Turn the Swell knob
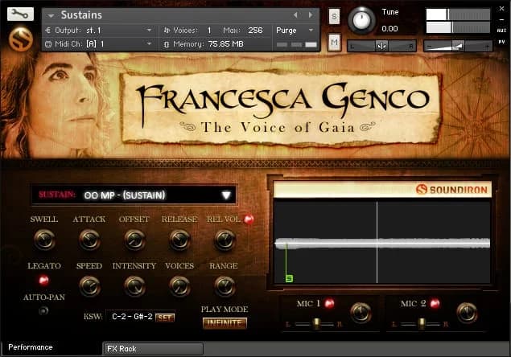 coord(44,240)
